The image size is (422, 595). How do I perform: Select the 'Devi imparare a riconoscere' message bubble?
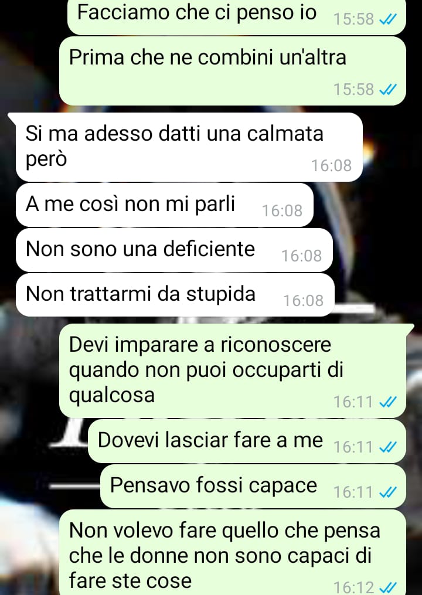233,370
